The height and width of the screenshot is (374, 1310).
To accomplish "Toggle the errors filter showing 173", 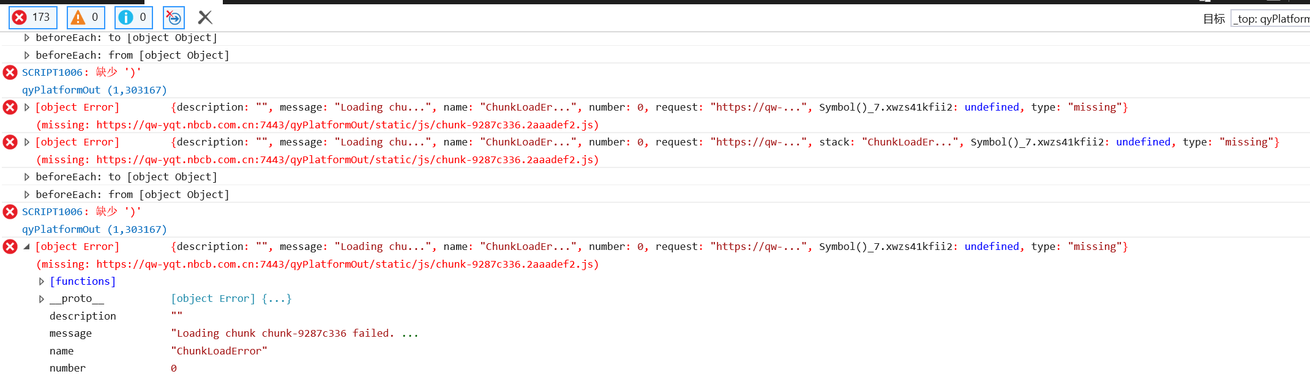I will point(33,18).
